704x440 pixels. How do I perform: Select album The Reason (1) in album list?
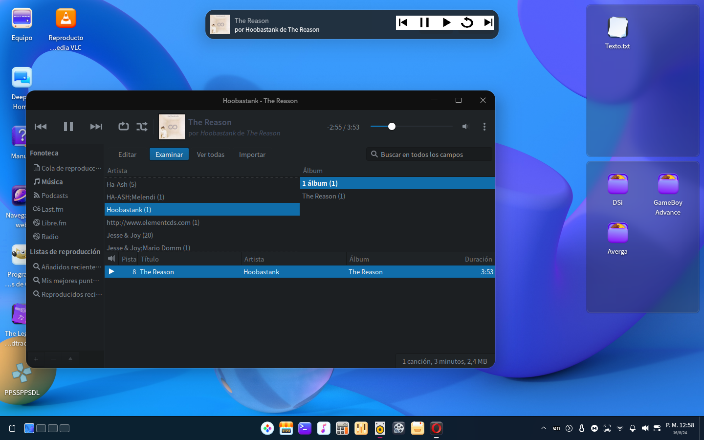(397, 196)
